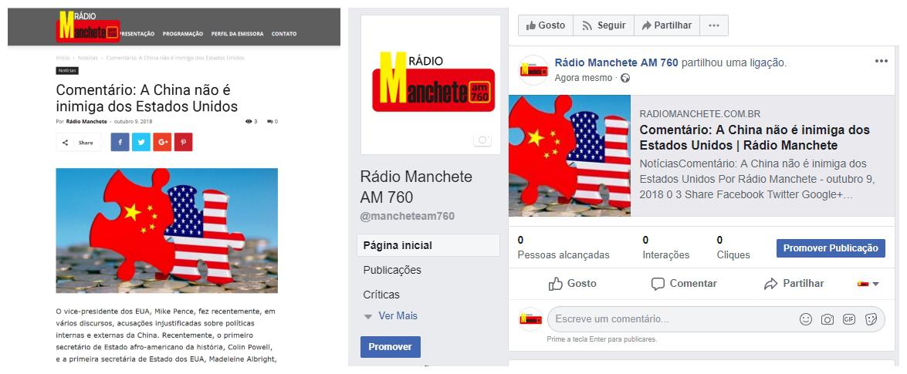Image resolution: width=907 pixels, height=374 pixels.
Task: Select the PROGRAMAÇÃO menu item
Action: 183,33
